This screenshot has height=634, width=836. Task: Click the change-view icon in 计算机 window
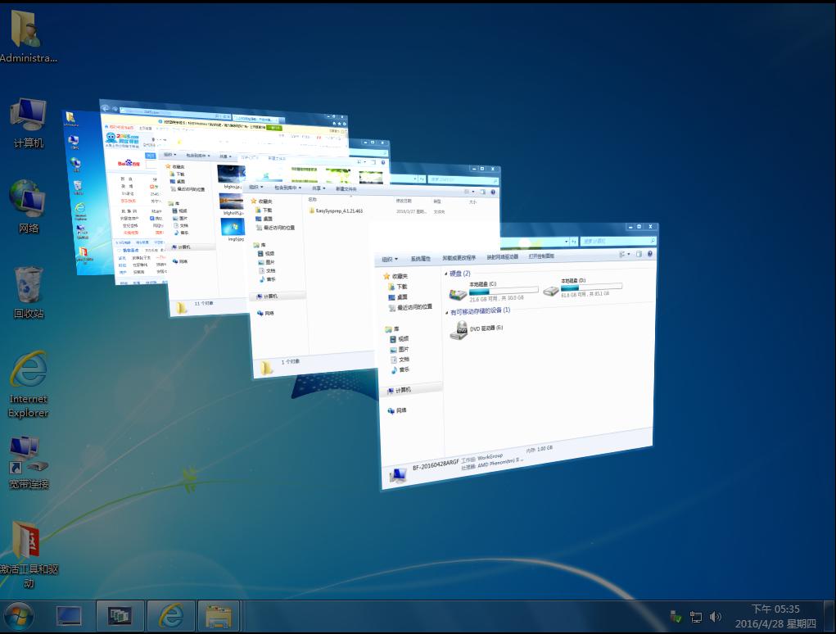pyautogui.click(x=621, y=255)
